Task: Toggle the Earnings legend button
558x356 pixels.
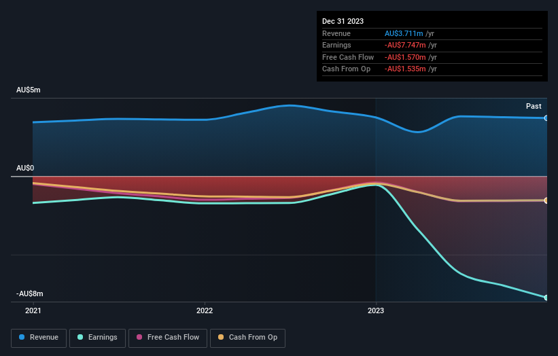Action: click(x=97, y=338)
